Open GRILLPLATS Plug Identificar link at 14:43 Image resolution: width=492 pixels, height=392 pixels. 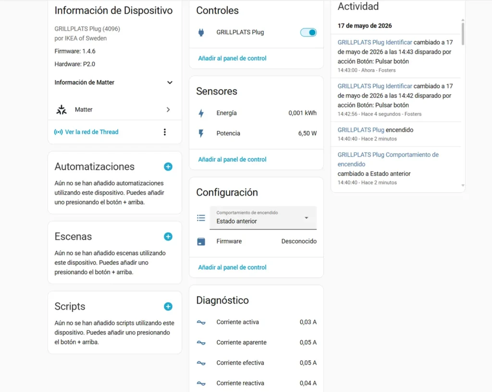pyautogui.click(x=375, y=42)
